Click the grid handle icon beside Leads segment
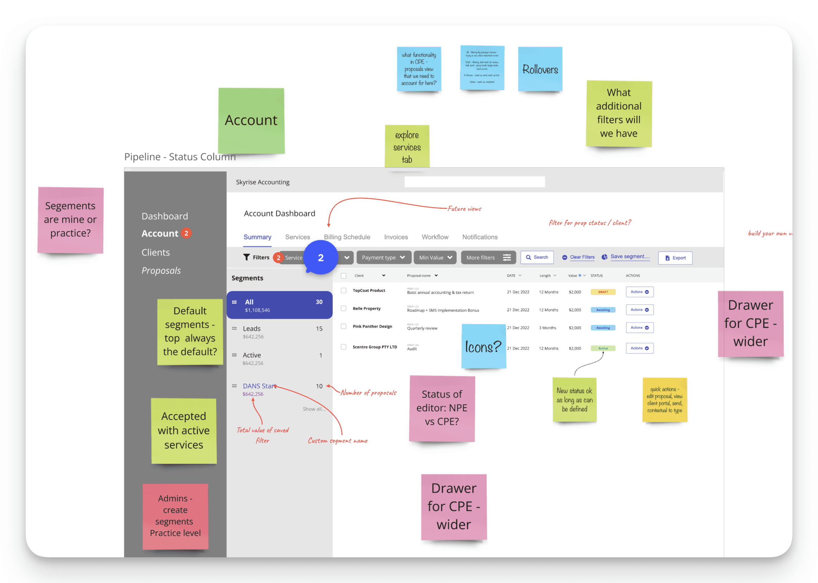This screenshot has width=818, height=583. [234, 329]
